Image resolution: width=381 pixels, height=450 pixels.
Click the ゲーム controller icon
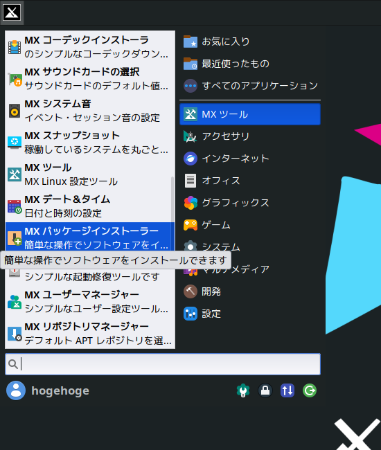click(x=190, y=225)
